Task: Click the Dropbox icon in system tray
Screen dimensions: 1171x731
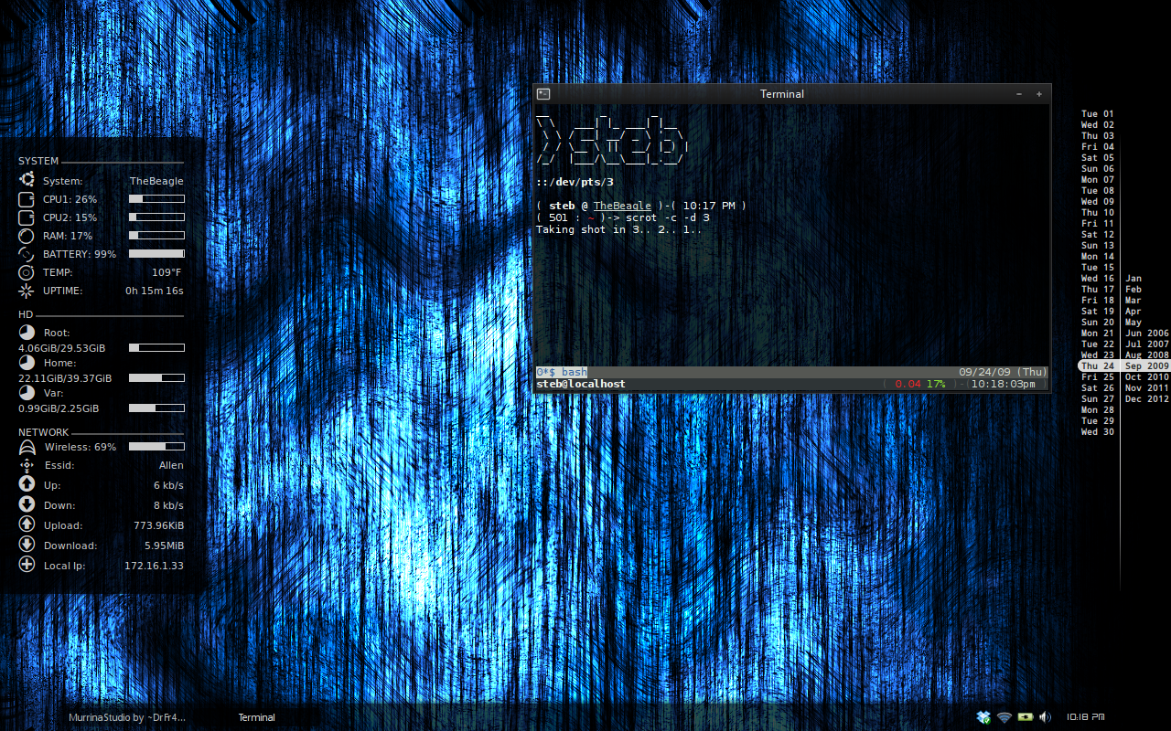Action: (983, 717)
